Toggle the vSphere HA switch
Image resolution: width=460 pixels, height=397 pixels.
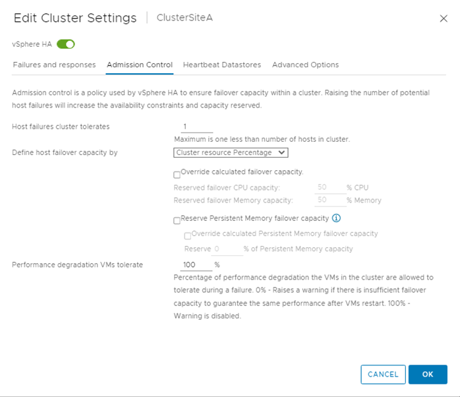point(66,44)
